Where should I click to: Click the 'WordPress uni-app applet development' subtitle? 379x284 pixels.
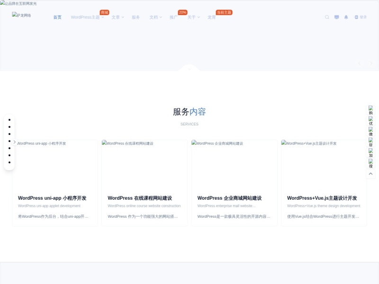point(49,206)
